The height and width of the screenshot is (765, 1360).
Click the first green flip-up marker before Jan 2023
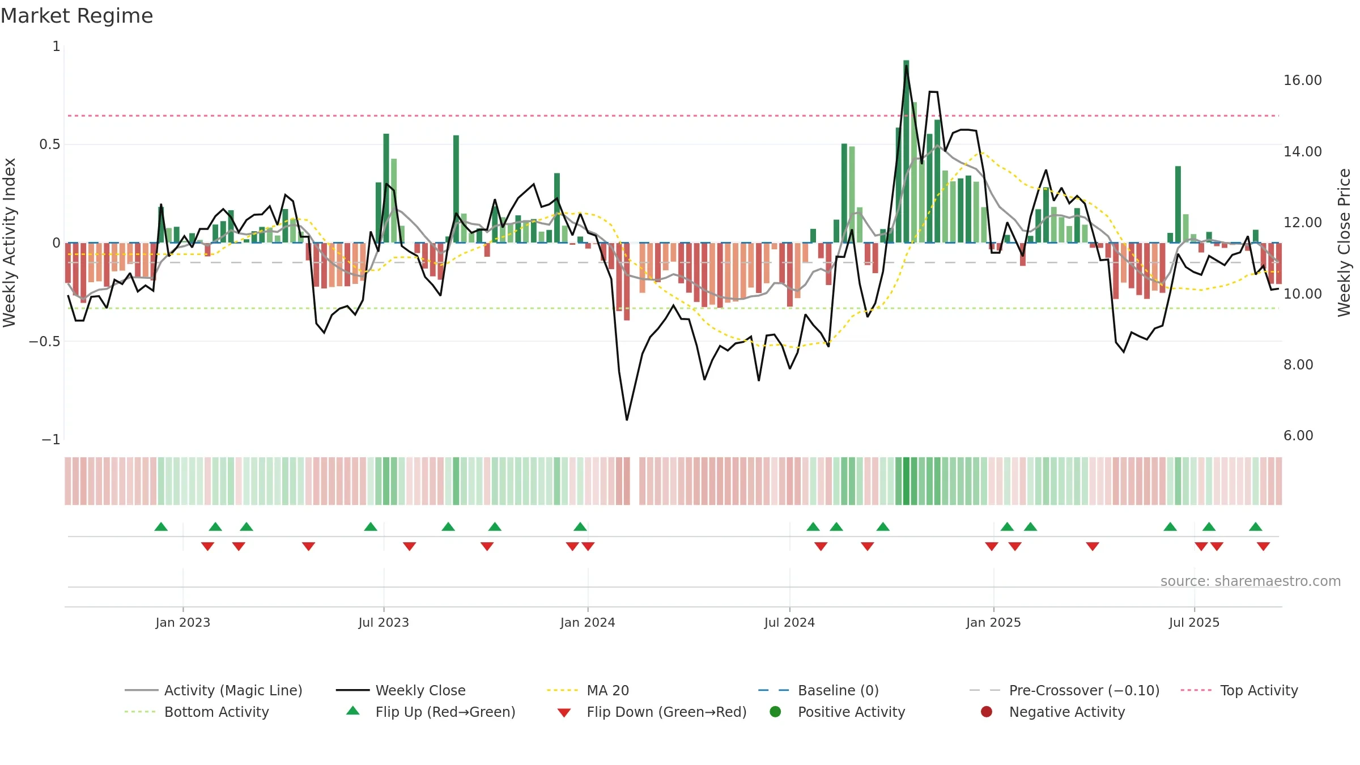point(161,526)
